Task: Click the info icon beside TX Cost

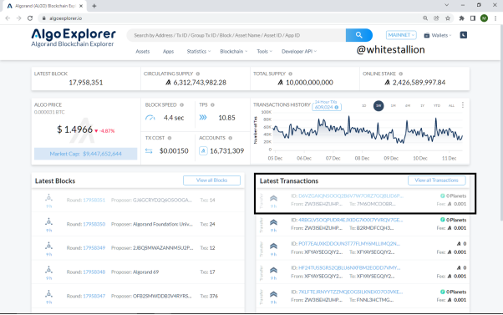Action: (x=170, y=138)
